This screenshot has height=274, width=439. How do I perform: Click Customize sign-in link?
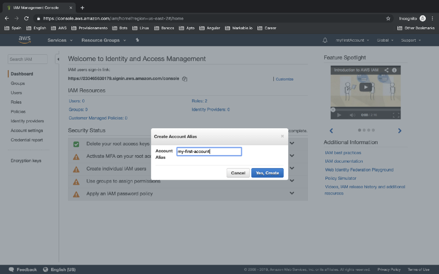[284, 79]
